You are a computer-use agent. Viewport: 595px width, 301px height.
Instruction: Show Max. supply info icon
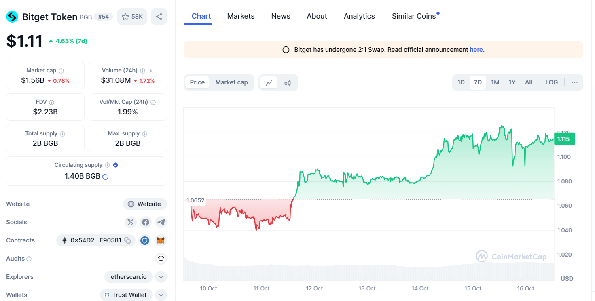[x=145, y=134]
